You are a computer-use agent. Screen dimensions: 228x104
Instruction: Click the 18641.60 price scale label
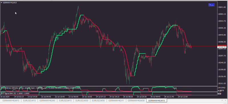222,7
